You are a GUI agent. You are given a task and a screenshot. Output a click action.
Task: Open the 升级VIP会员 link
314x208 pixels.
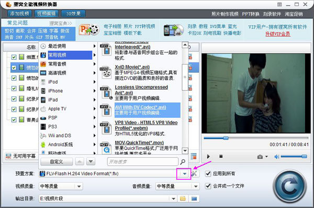coord(277,34)
